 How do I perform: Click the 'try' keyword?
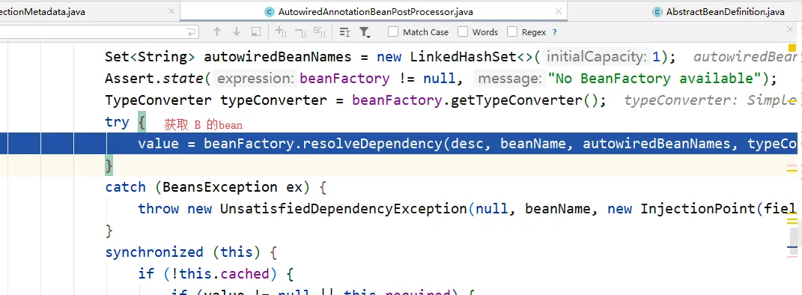point(117,122)
